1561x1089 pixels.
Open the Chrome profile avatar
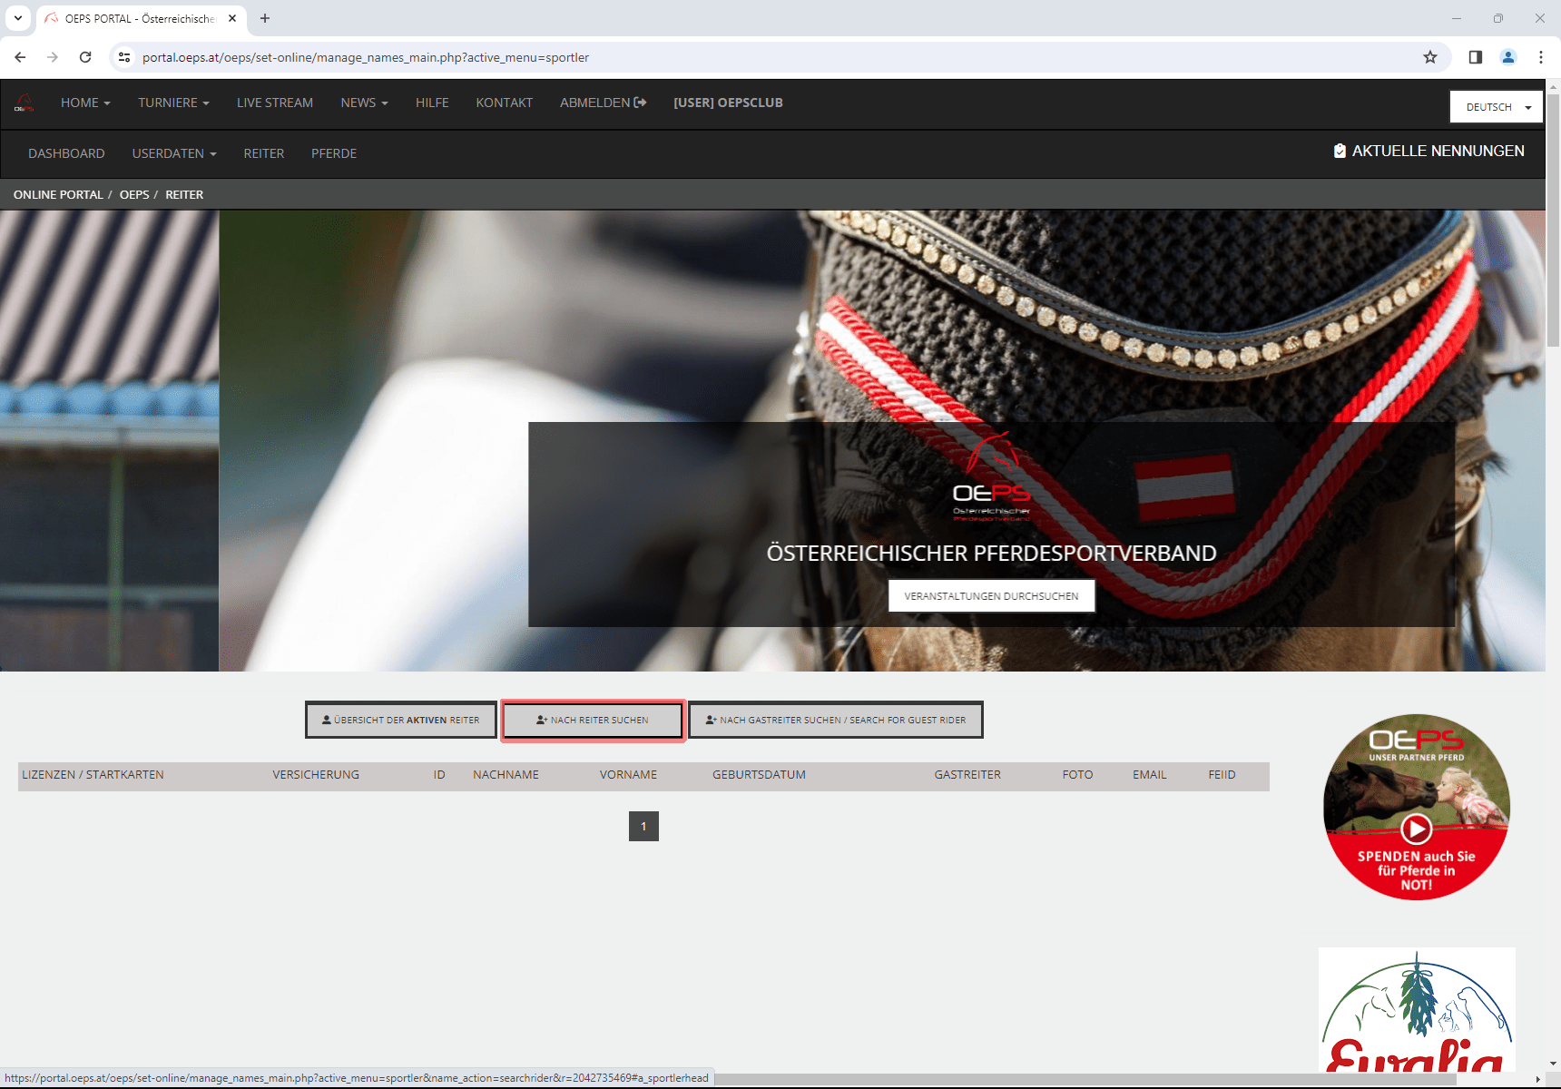click(x=1508, y=57)
